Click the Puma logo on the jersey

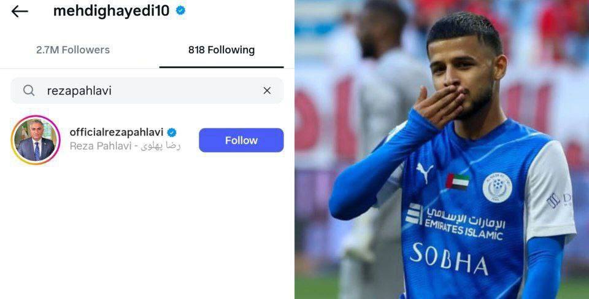click(x=425, y=173)
